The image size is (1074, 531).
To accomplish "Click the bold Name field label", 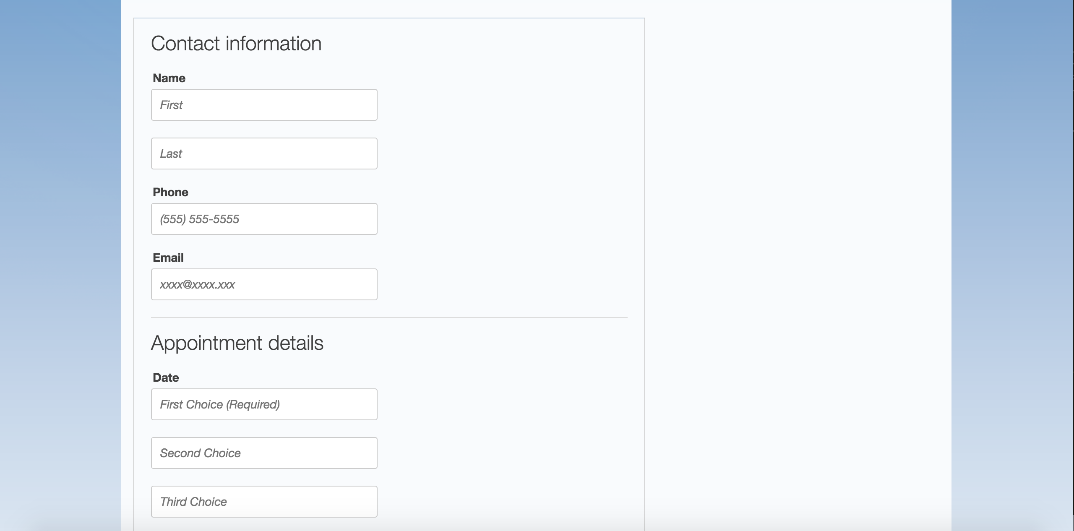I will tap(169, 78).
